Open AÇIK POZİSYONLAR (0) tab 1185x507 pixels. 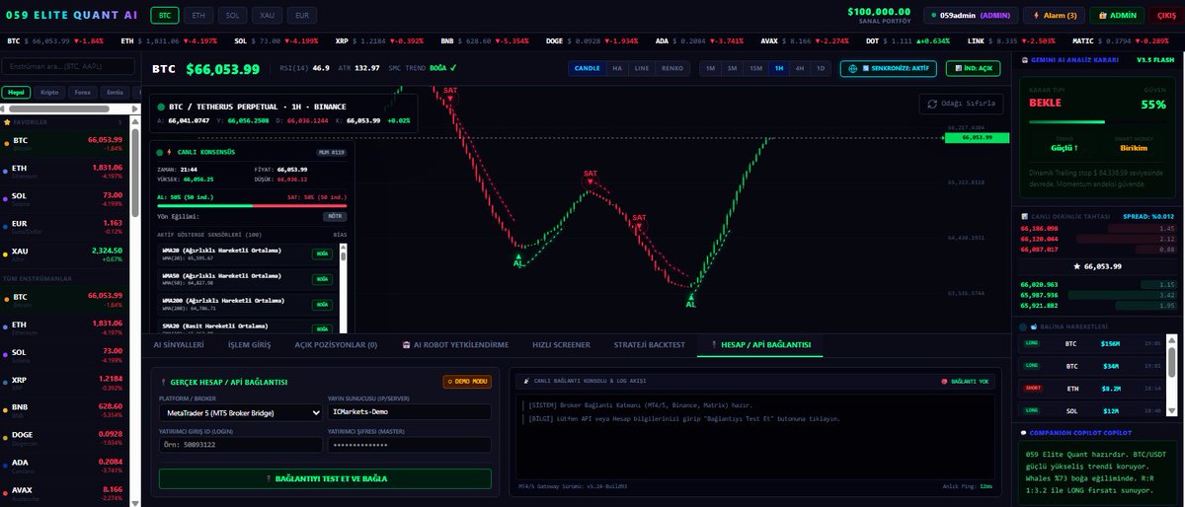[x=336, y=345]
